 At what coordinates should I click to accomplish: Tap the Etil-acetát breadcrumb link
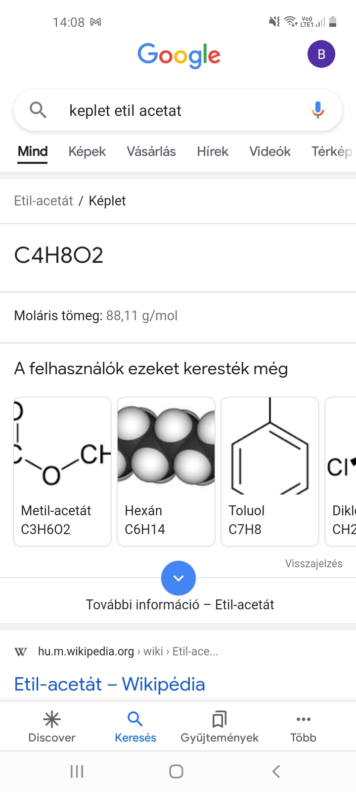(44, 200)
